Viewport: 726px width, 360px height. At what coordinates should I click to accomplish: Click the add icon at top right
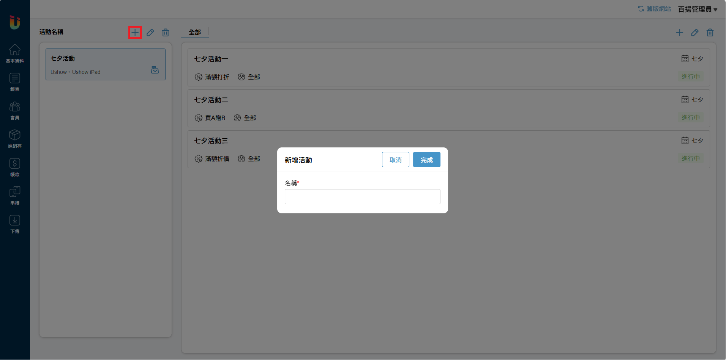[679, 33]
